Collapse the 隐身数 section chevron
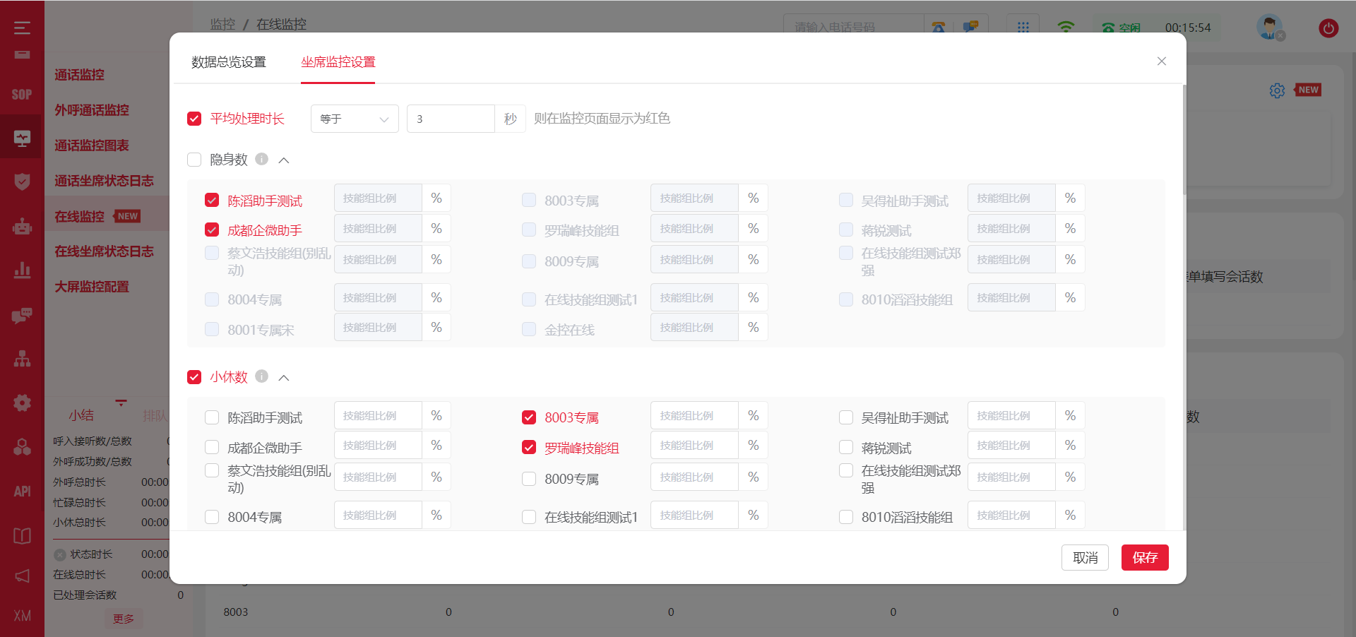 (284, 160)
